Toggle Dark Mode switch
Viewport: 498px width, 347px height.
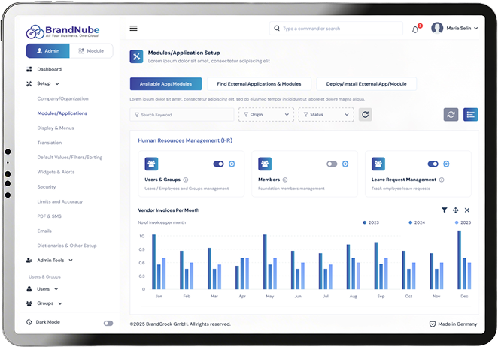point(108,323)
